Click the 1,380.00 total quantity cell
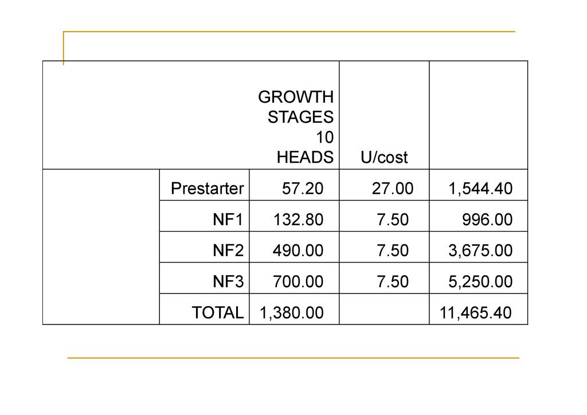Screen dimensions: 587x415 [292, 312]
